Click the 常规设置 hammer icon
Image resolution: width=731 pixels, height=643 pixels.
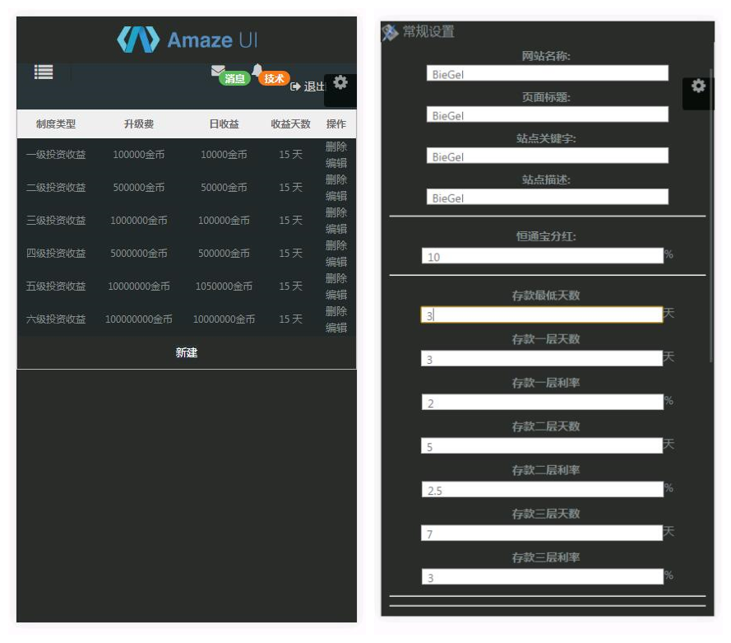pos(391,30)
